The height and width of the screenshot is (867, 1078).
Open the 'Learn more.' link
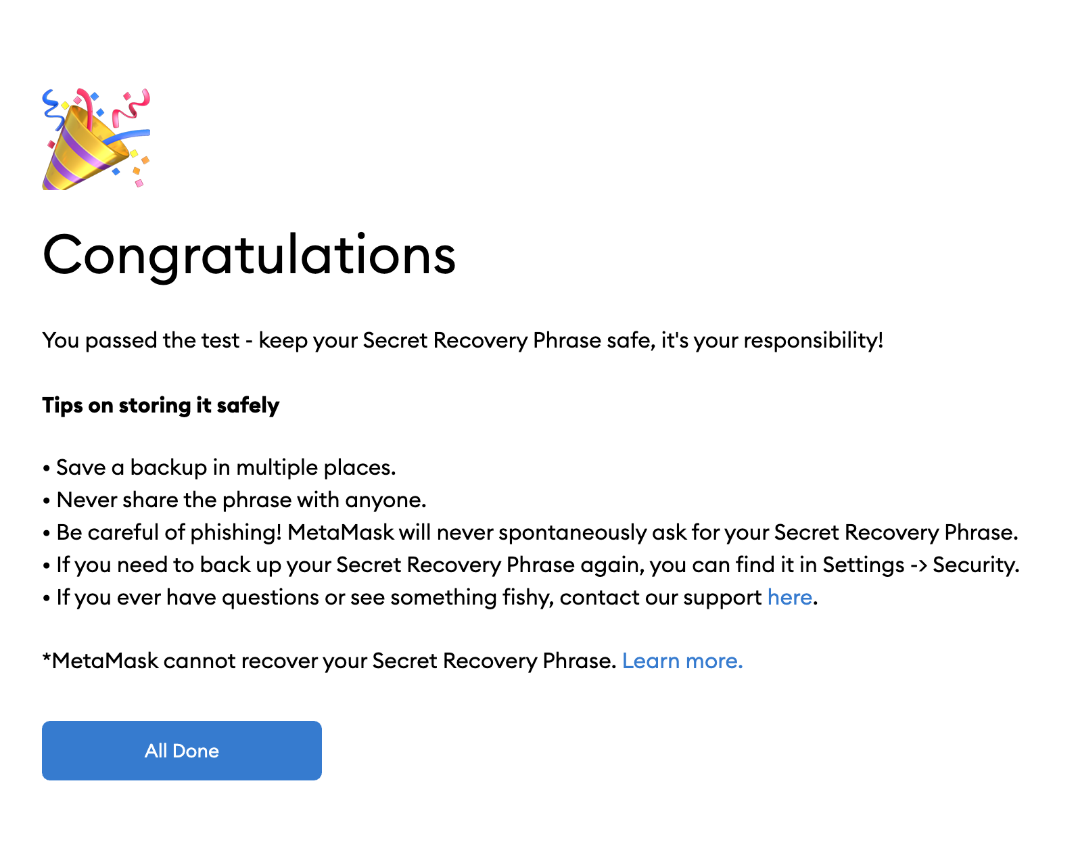point(682,661)
